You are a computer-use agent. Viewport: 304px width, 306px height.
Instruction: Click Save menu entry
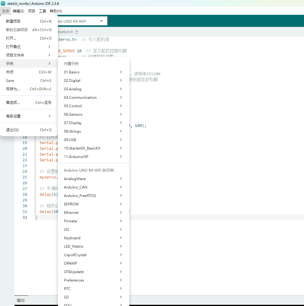[x=29, y=81]
